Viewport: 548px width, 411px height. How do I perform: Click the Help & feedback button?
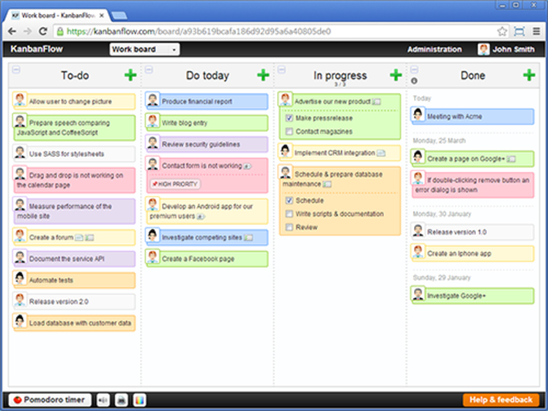coord(502,400)
